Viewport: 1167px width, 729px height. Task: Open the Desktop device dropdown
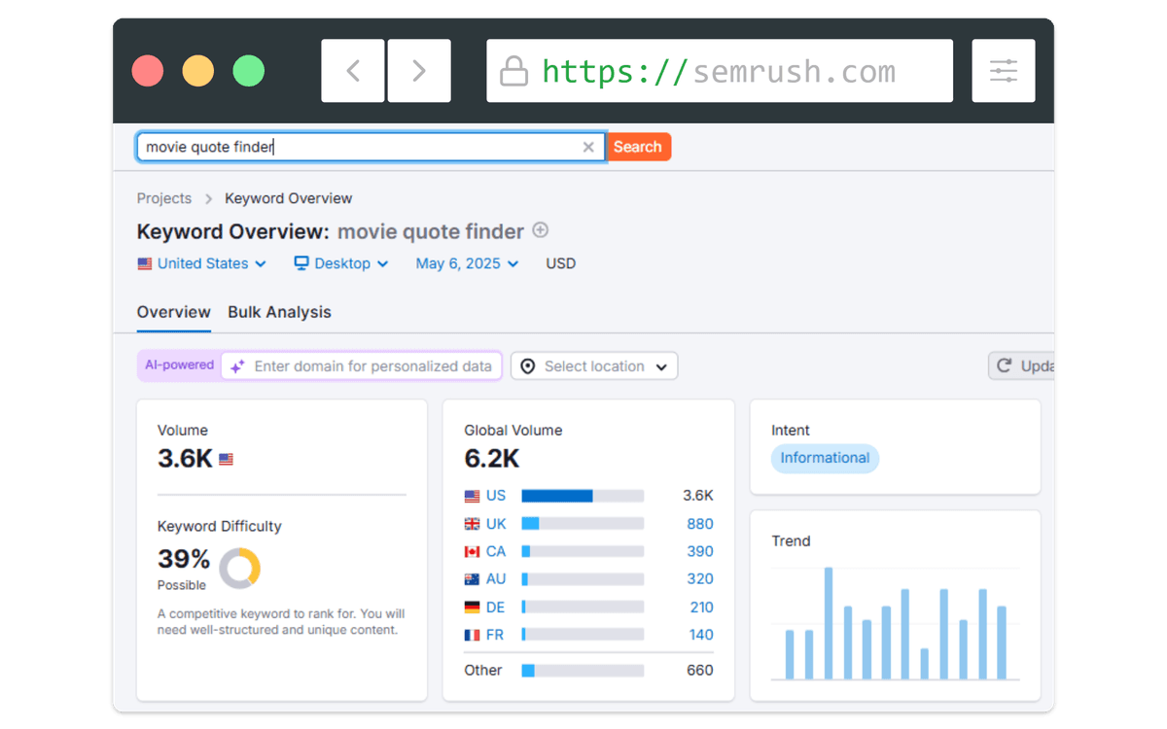coord(341,263)
